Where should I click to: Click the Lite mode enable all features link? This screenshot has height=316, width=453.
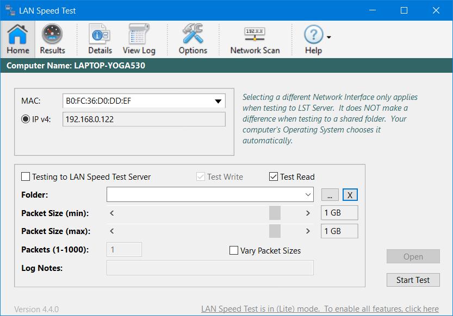coord(320,309)
